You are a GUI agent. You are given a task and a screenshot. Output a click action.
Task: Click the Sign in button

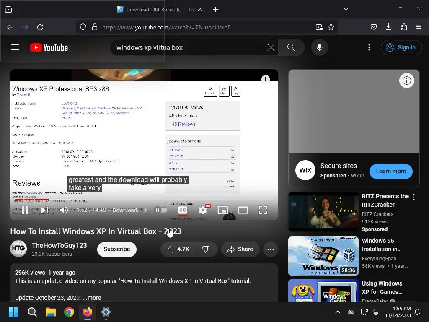click(x=401, y=47)
